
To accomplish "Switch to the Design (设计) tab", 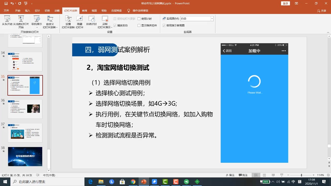I will tap(37, 11).
